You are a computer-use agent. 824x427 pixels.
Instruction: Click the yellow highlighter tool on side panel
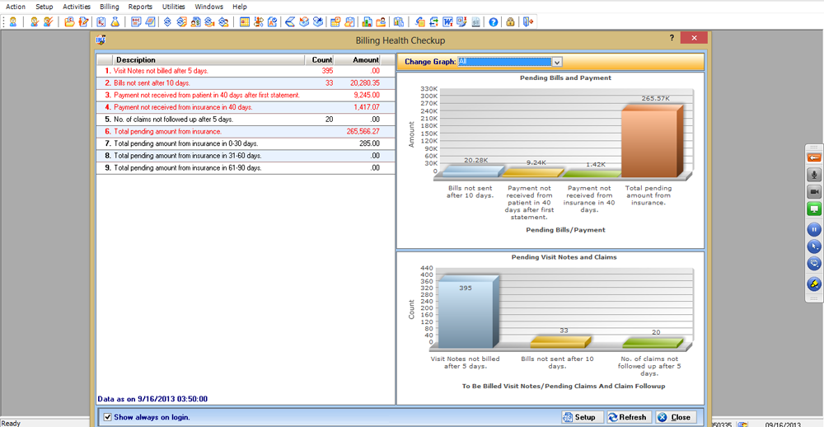[x=813, y=284]
